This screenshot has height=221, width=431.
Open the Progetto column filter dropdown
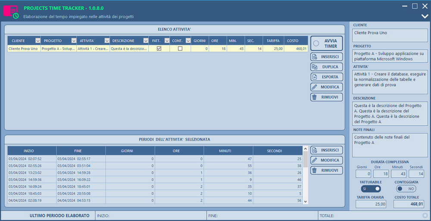click(73, 40)
